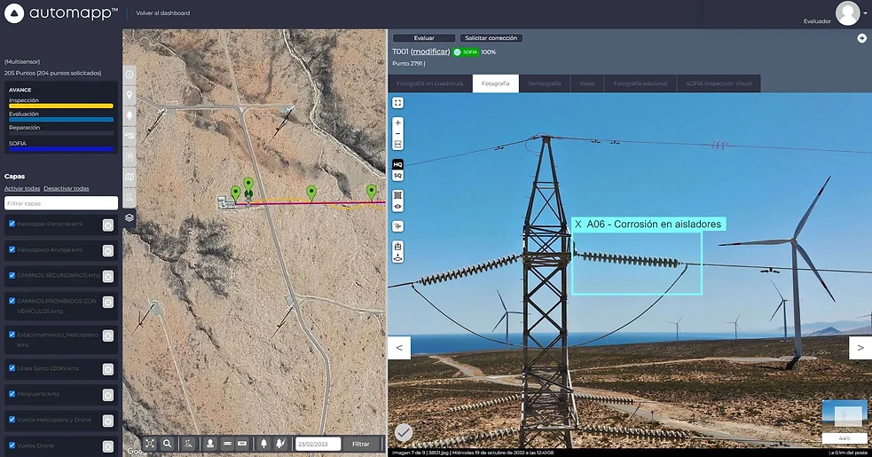Image resolution: width=872 pixels, height=457 pixels.
Task: Click the arrow icon at panel top right
Action: (x=861, y=38)
